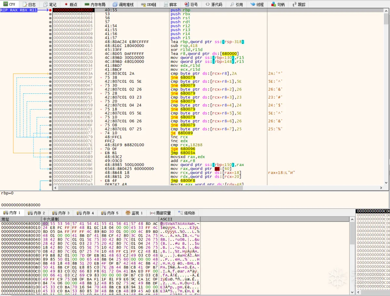The height and width of the screenshot is (296, 390).
Task: Click the 句柄 tab handle icon
Action: [x=273, y=5]
